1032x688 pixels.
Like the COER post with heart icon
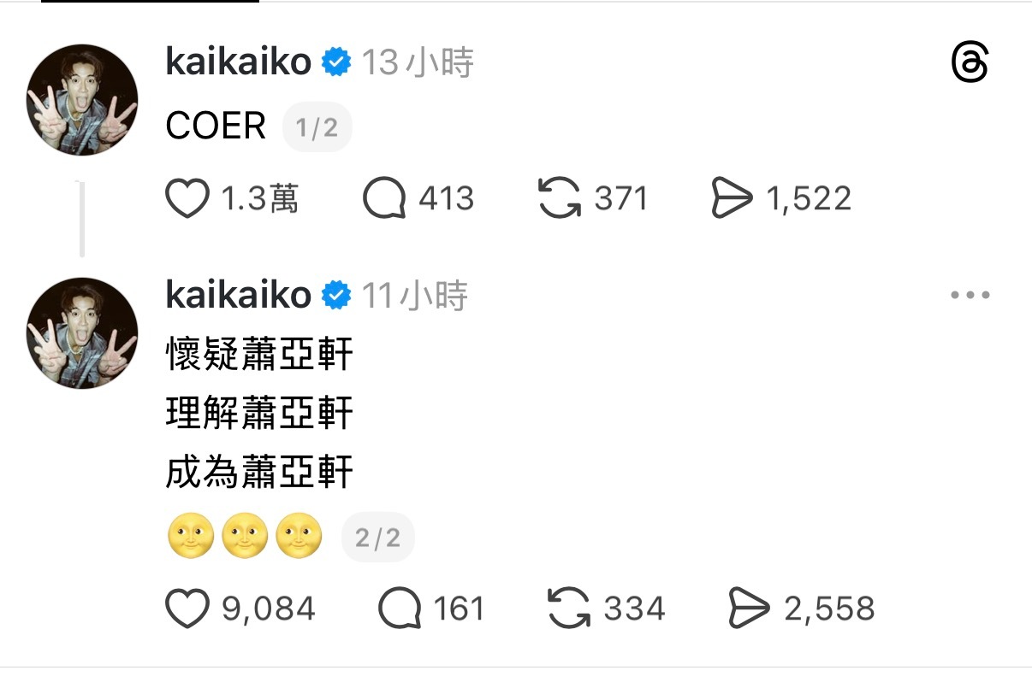click(187, 198)
